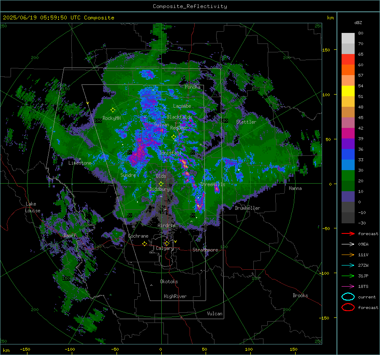Click the 31JP green arrow legend icon

[348, 276]
